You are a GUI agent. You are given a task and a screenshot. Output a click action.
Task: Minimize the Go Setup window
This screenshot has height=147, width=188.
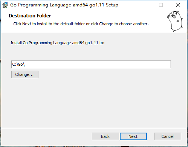coord(144,5)
